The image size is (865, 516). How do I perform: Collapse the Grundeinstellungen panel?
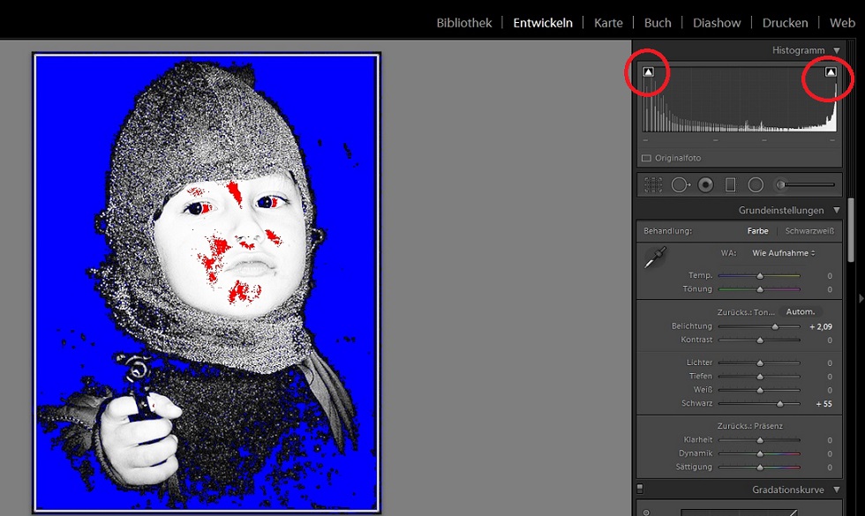(836, 211)
